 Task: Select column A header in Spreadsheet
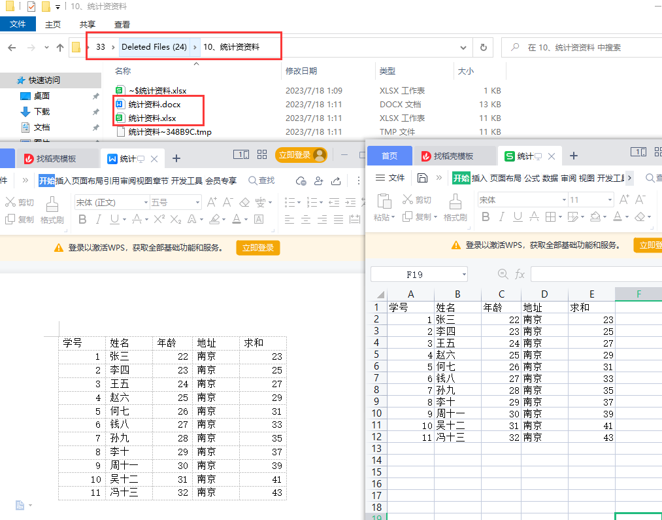tap(411, 294)
